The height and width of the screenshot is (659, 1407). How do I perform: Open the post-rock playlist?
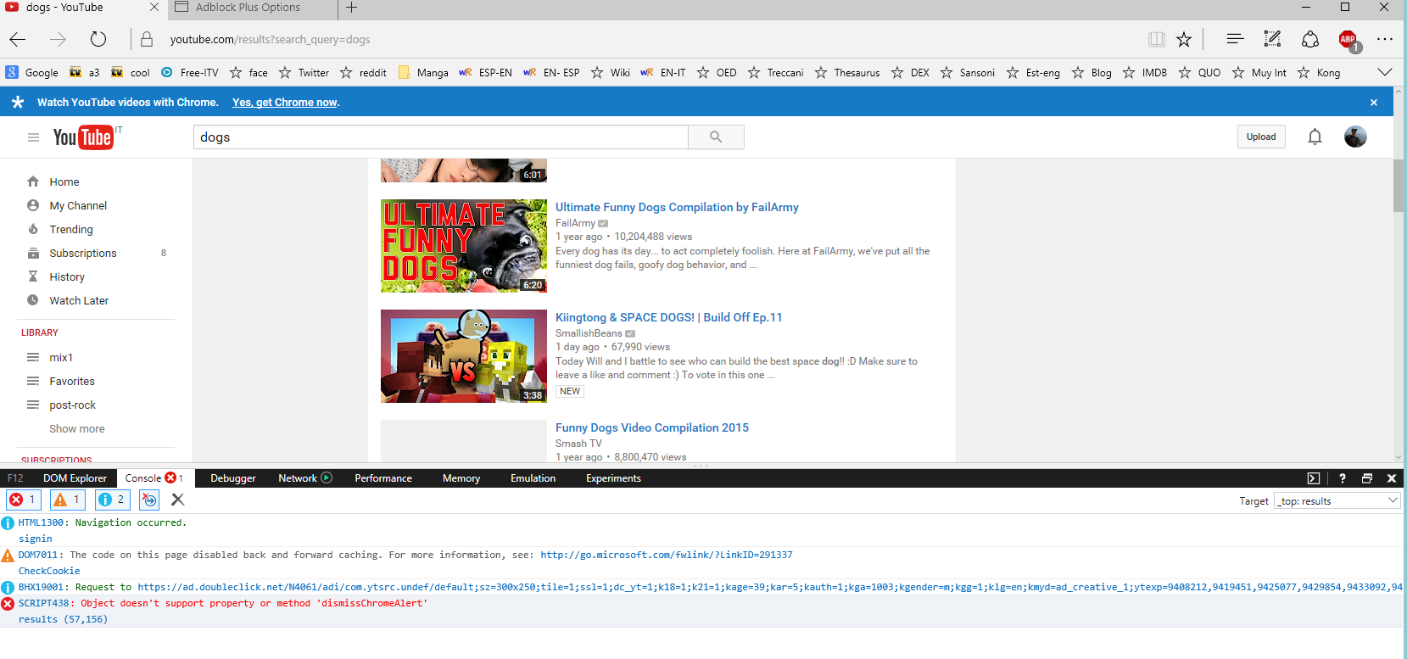click(x=73, y=405)
